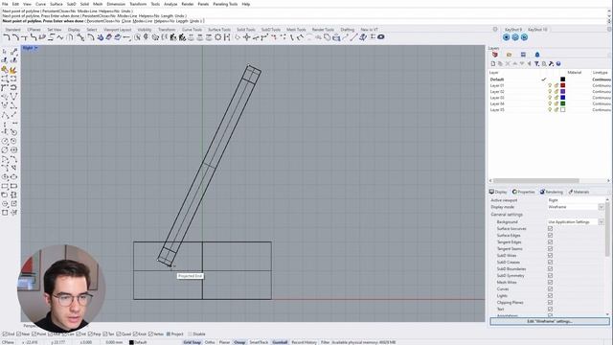
Task: Toggle the Perp osnap checkbox
Action: [90, 334]
